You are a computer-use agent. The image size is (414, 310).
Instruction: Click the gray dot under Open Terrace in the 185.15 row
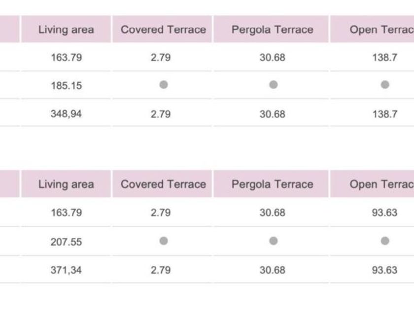coord(385,85)
